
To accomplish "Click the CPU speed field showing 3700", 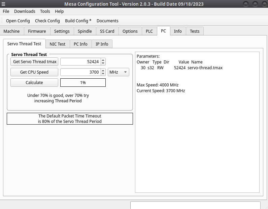I will click(81, 72).
